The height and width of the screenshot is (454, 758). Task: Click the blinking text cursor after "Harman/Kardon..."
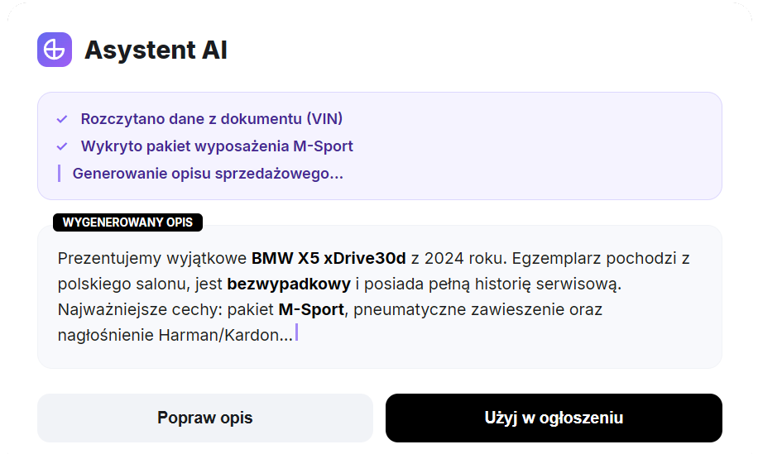pyautogui.click(x=296, y=333)
